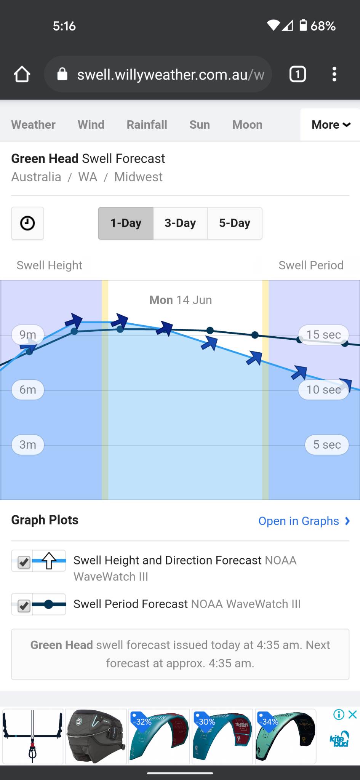
Task: Open the browser three-dot menu
Action: (x=334, y=74)
